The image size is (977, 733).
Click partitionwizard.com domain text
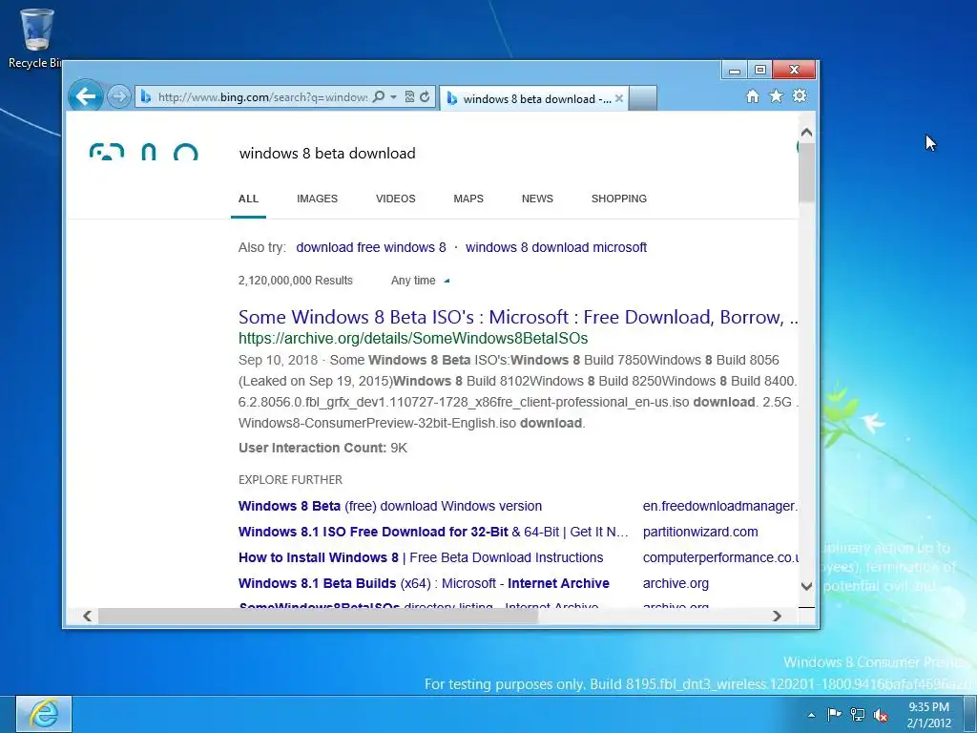(700, 532)
